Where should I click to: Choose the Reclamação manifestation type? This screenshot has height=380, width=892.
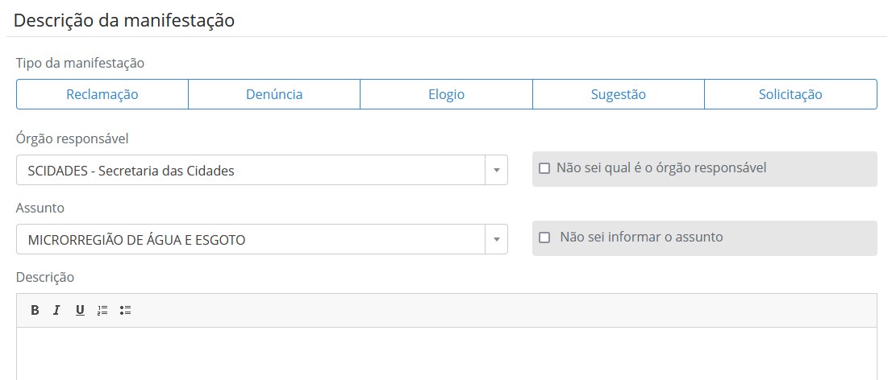point(102,94)
